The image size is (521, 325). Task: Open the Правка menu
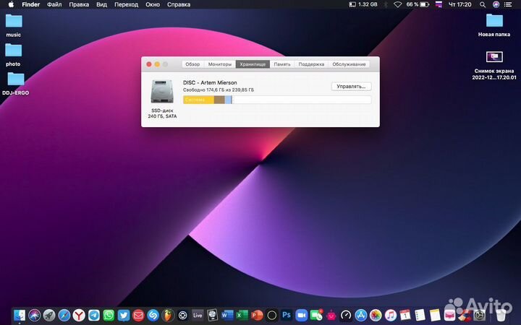click(x=79, y=4)
